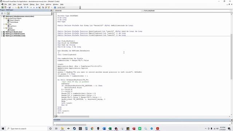
Task: Open the Properties Window toolbar icon
Action: pyautogui.click(x=46, y=7)
